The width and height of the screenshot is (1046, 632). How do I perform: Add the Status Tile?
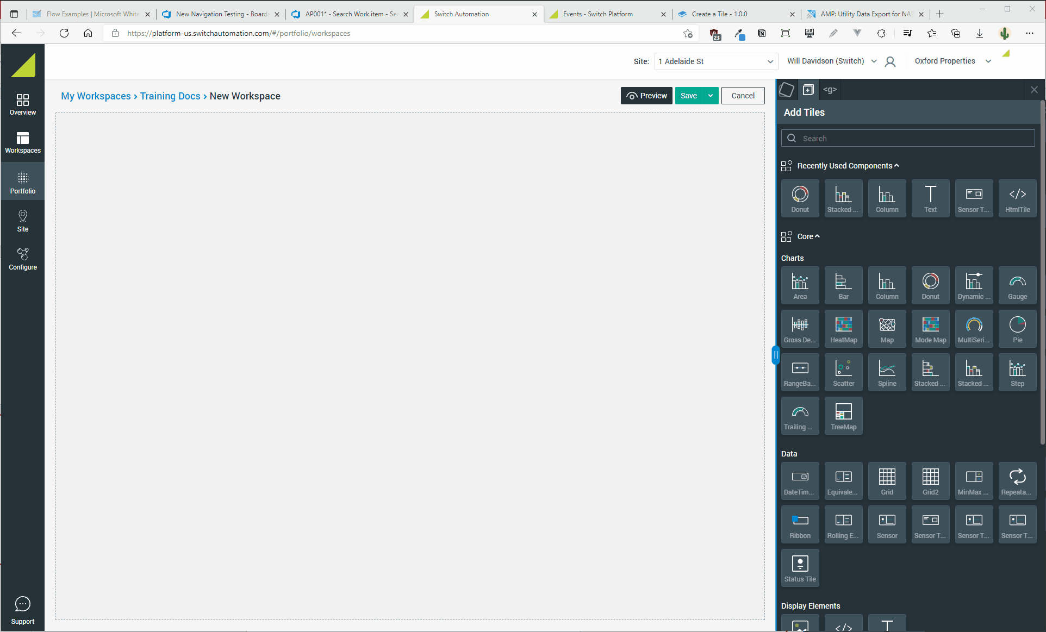pyautogui.click(x=800, y=568)
